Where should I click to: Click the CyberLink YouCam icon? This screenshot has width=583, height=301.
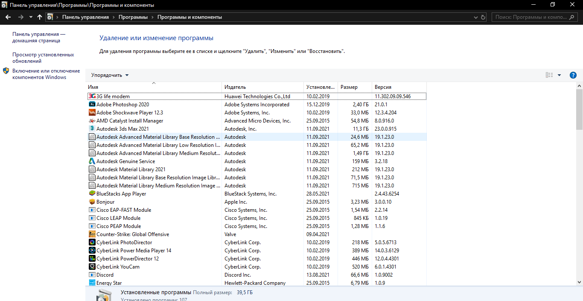pos(92,267)
